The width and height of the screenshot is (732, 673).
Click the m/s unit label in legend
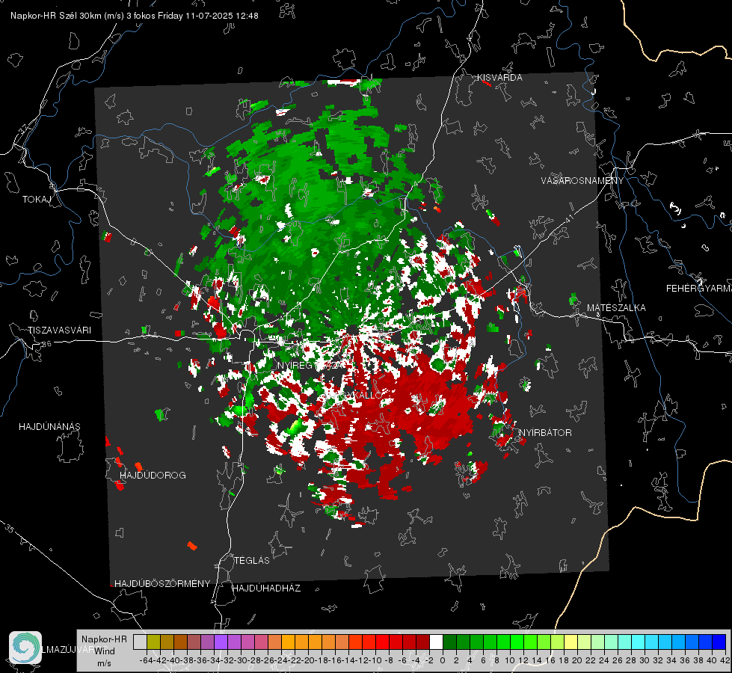pos(104,663)
